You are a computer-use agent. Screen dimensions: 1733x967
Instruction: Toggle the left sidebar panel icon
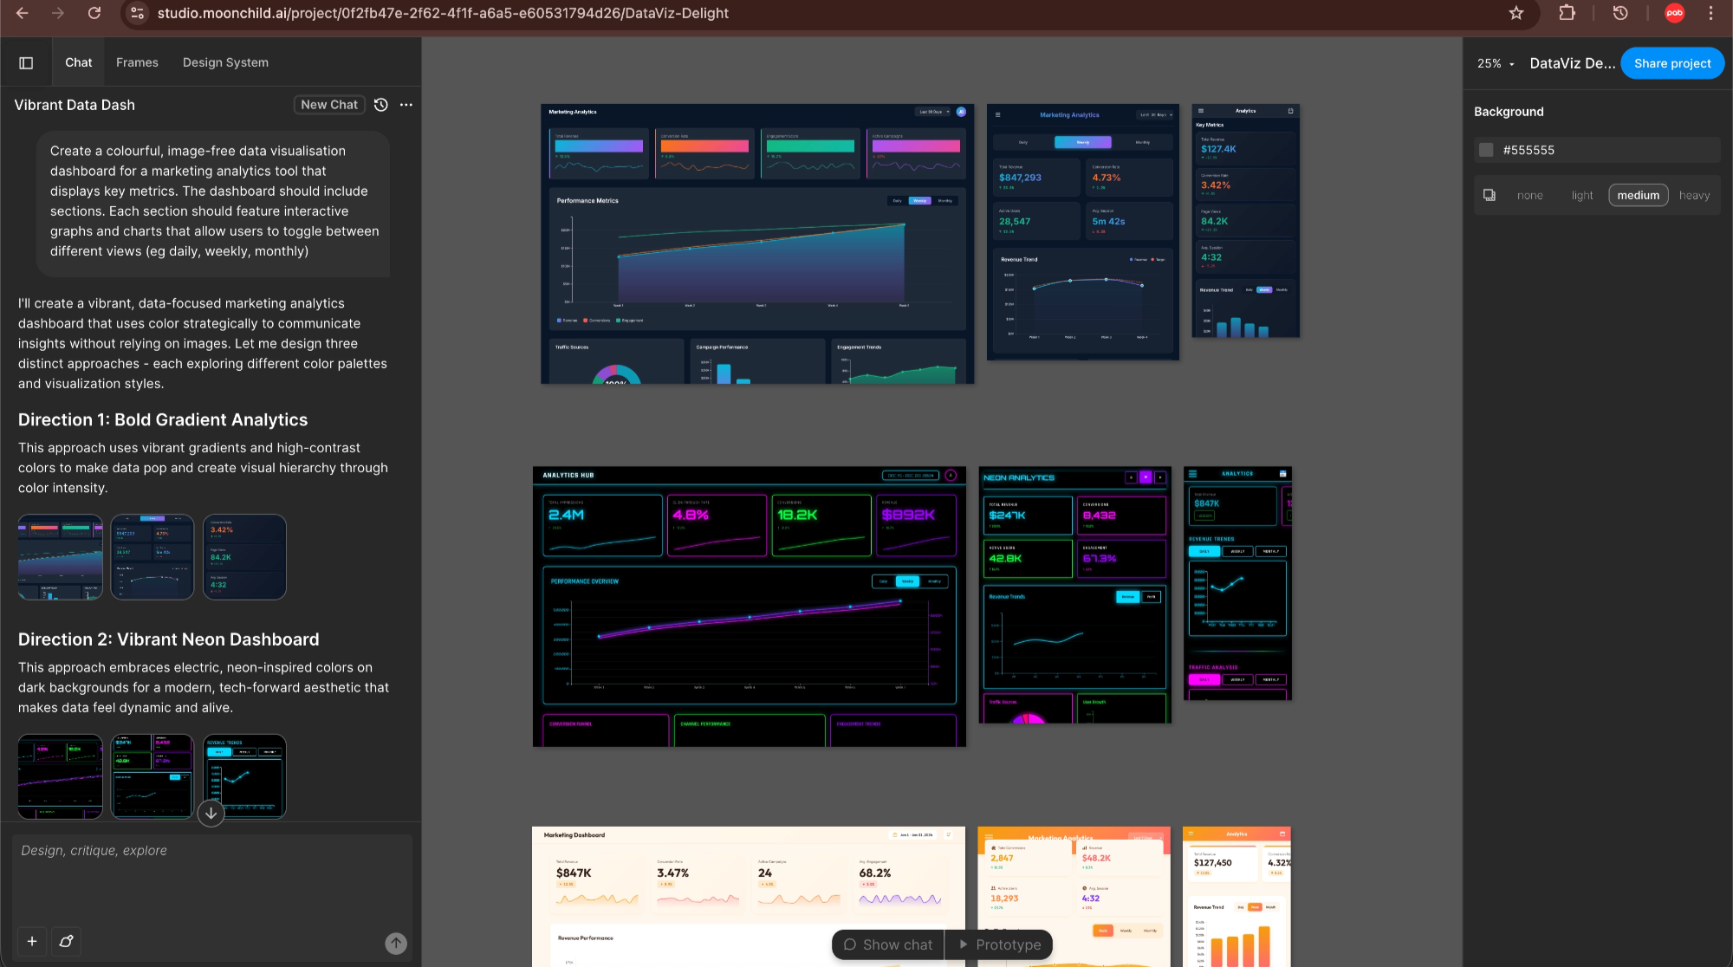coord(26,62)
